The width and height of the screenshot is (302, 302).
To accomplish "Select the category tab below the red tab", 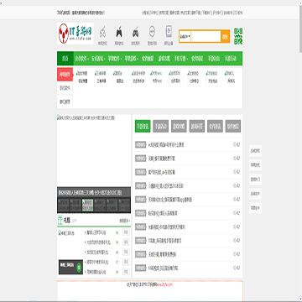I will 65,88.
